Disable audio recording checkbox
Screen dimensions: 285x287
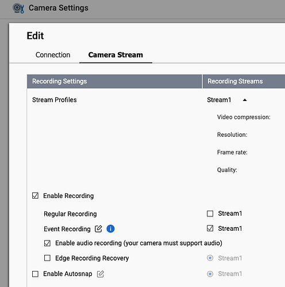[x=47, y=243]
